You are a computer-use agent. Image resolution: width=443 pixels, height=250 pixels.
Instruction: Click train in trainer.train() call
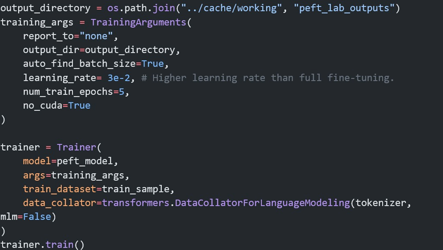tap(60, 244)
